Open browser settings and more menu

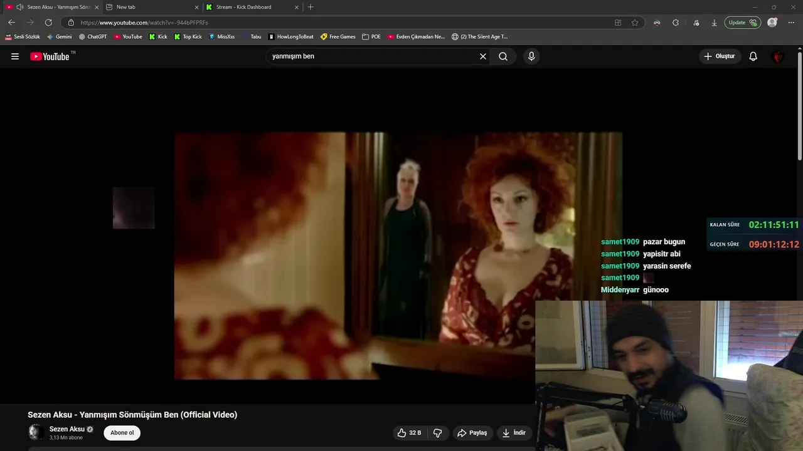tap(791, 23)
